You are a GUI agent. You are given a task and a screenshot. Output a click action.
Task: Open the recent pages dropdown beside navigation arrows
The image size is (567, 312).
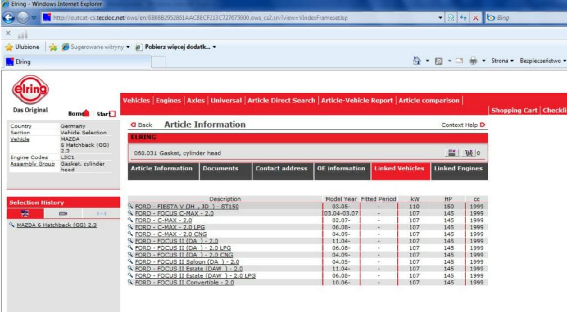34,18
